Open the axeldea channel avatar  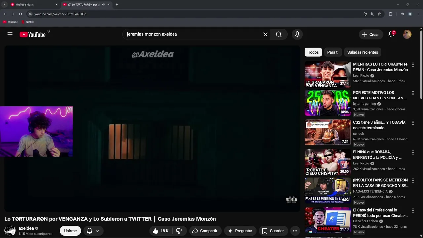(10, 231)
